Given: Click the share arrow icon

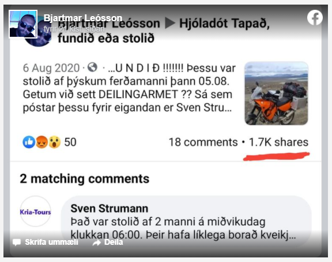Looking at the screenshot, I should 97,242.
